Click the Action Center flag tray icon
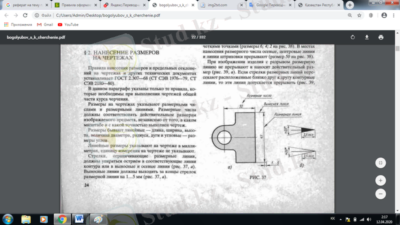Viewport: 400px width, 225px height. click(x=347, y=219)
